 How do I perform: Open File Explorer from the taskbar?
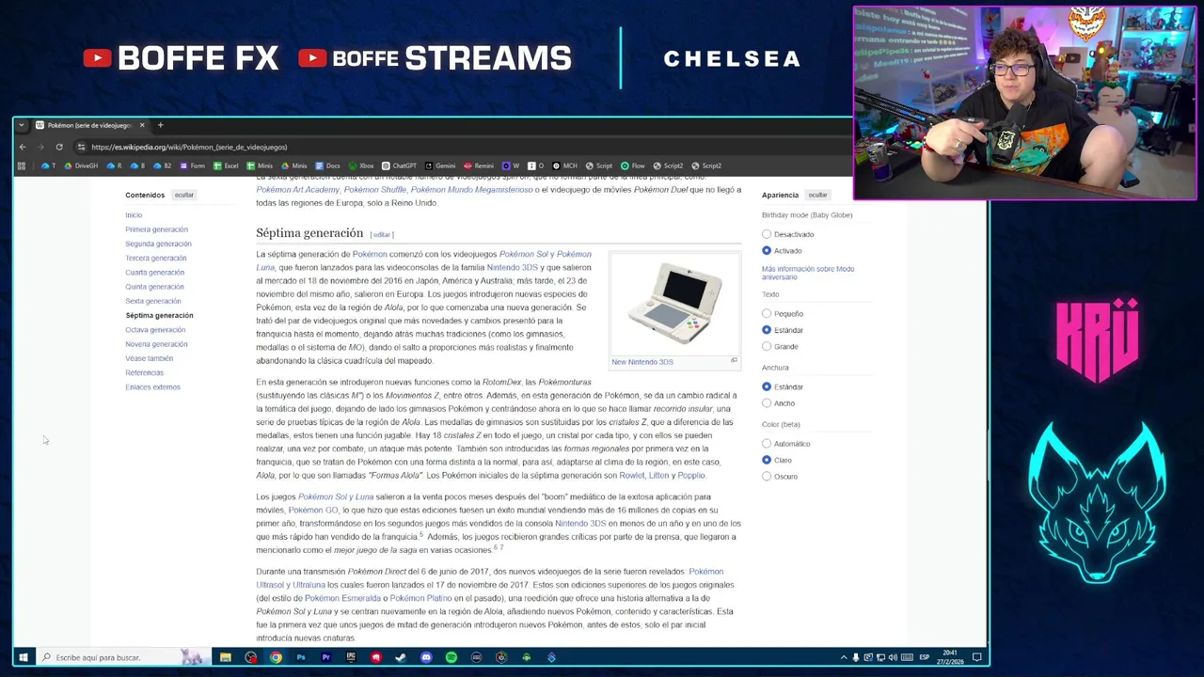point(226,657)
